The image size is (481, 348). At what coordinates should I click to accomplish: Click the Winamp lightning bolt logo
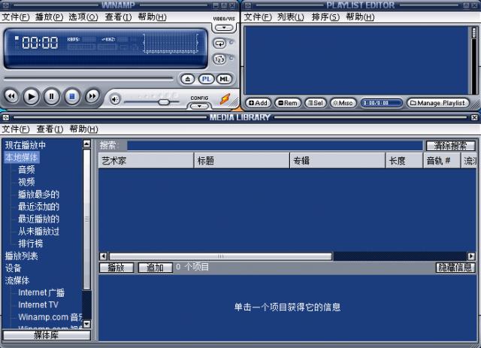pos(225,99)
